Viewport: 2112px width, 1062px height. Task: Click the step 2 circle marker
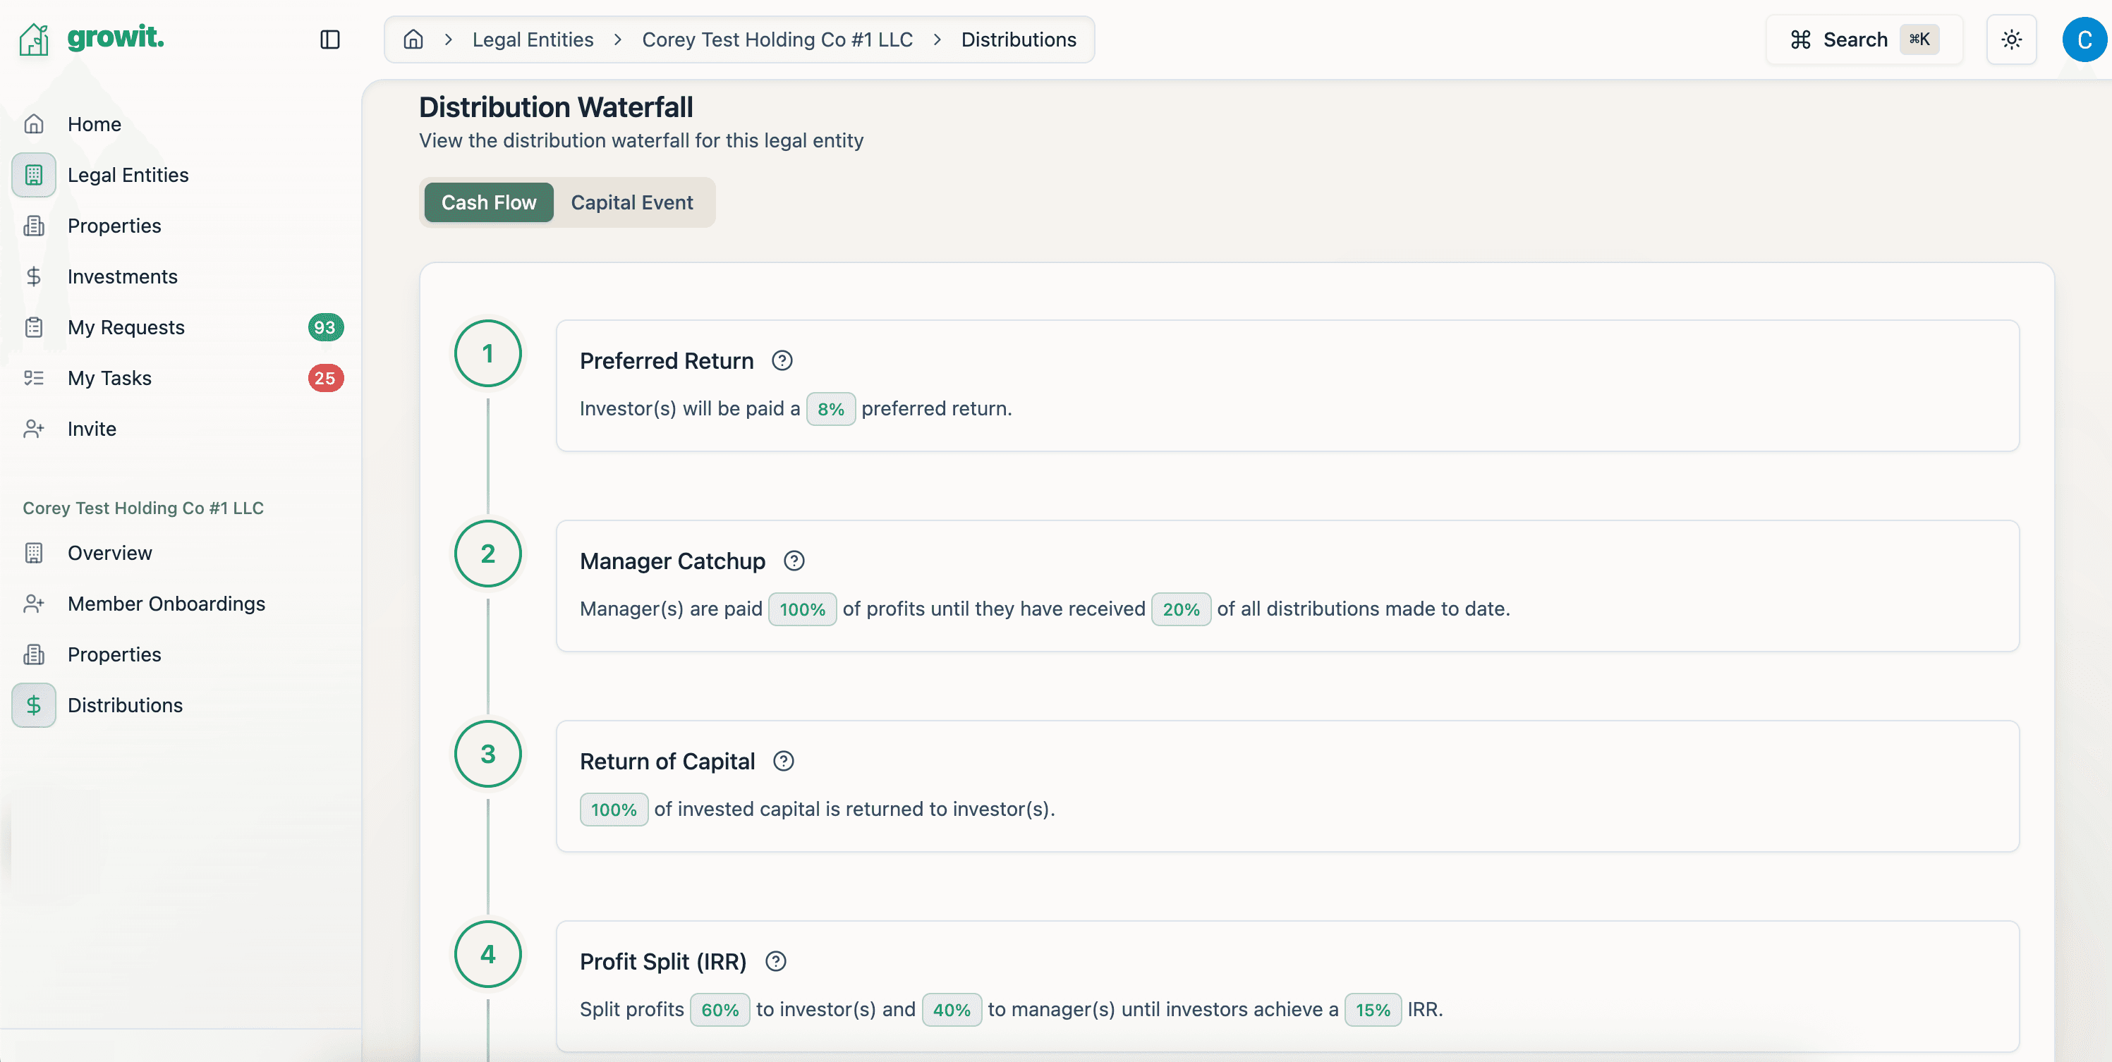pyautogui.click(x=488, y=553)
